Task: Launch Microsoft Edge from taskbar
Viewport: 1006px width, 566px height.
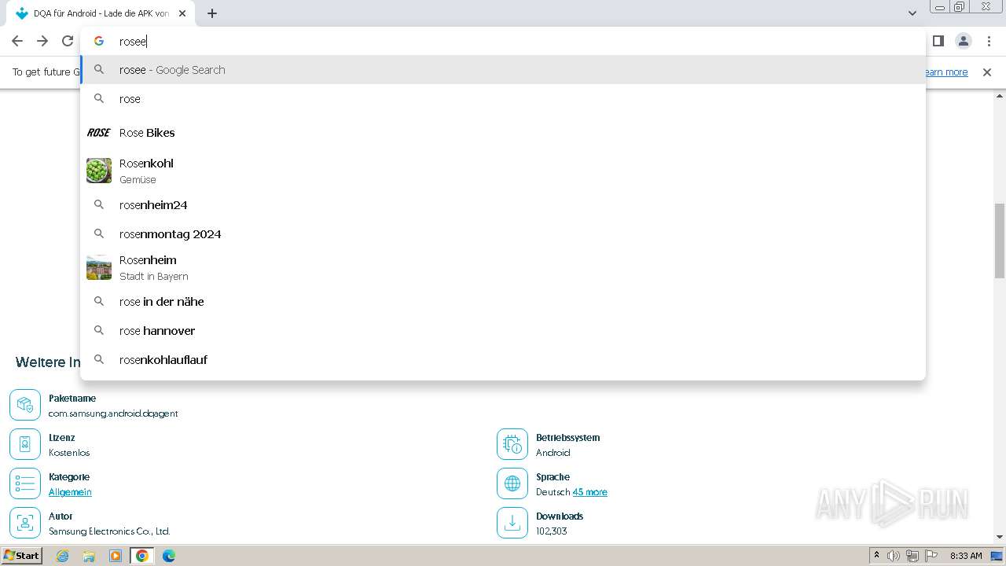Action: click(x=168, y=556)
